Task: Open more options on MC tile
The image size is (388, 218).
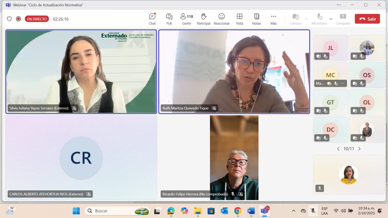Action: [x=342, y=83]
